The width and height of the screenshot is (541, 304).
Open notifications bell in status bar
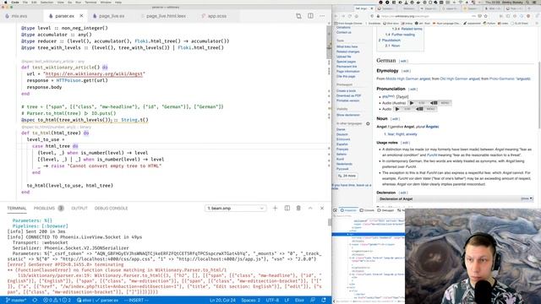[x=324, y=301]
